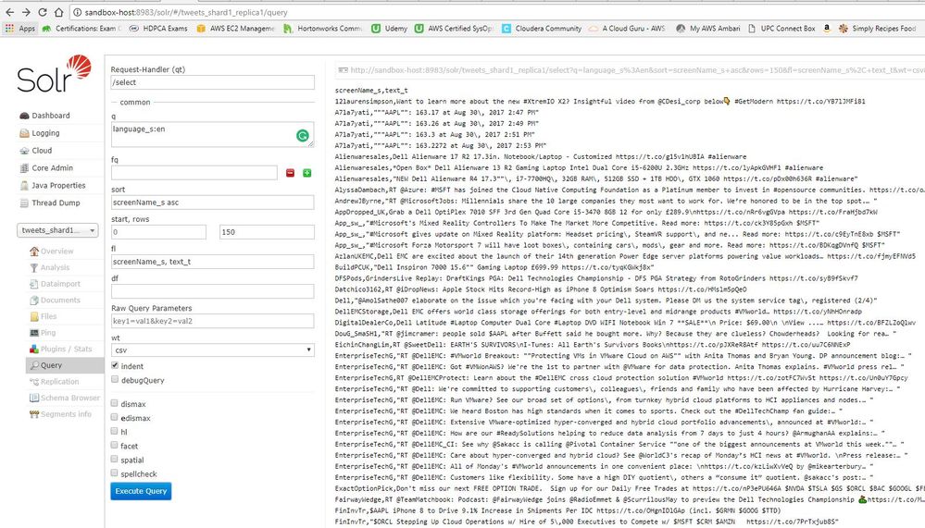This screenshot has height=528, width=925.
Task: Enable the hl checkbox
Action: tap(115, 431)
